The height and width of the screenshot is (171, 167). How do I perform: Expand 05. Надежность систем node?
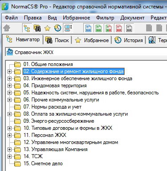point(9,93)
